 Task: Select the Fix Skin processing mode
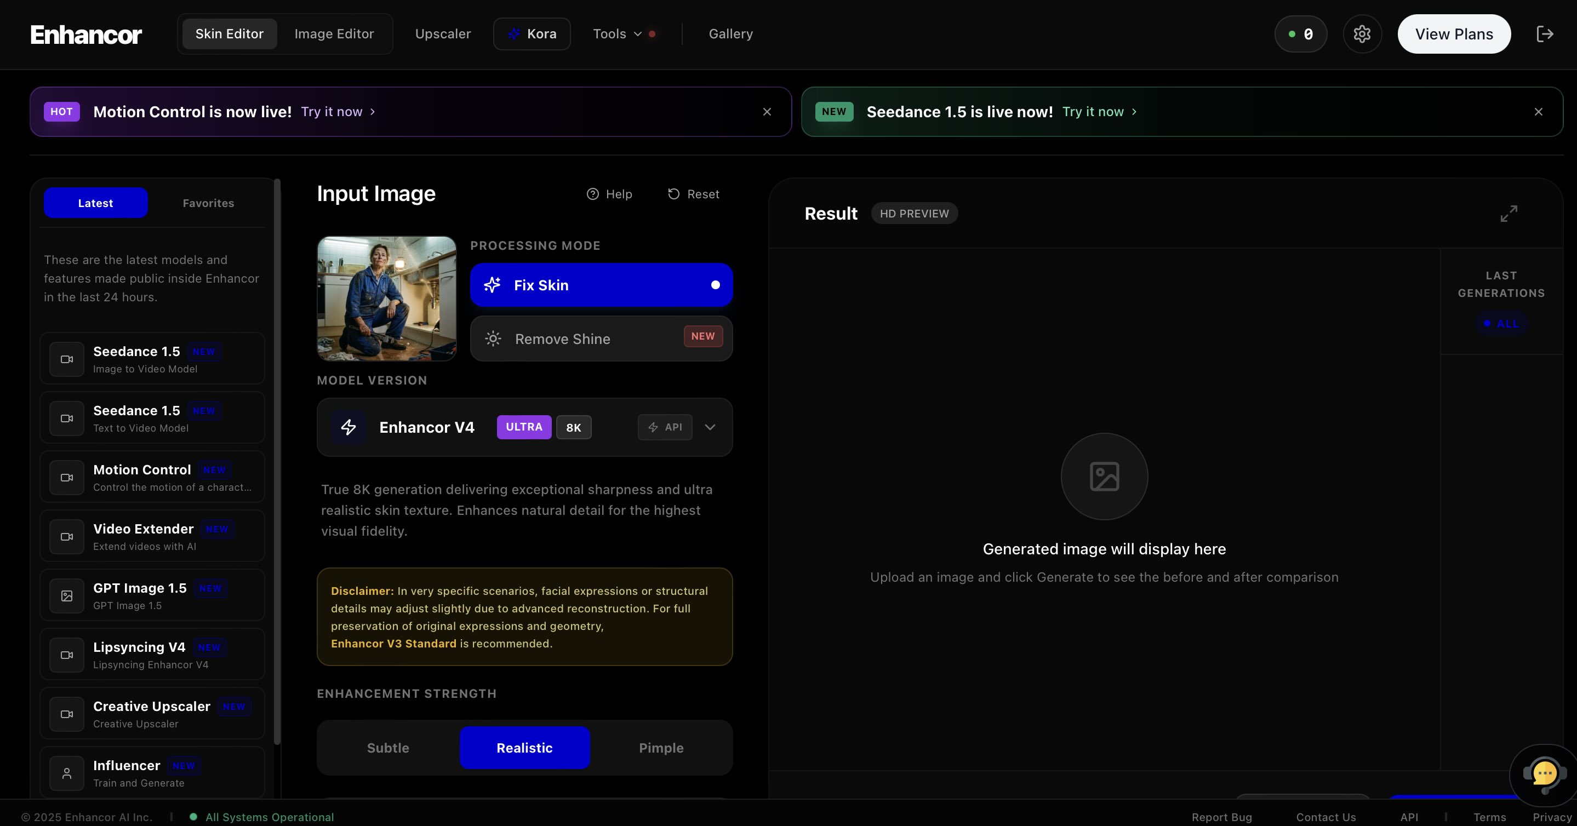coord(601,285)
